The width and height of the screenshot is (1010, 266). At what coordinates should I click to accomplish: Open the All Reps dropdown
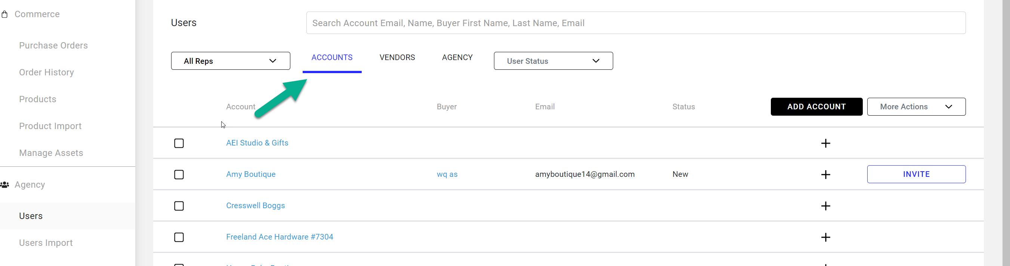231,61
